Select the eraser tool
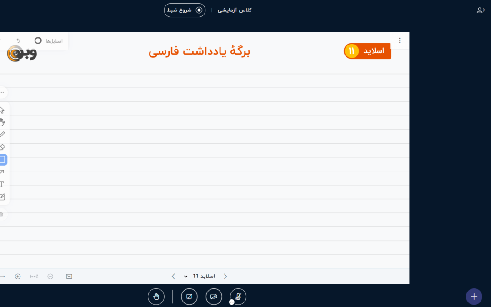491x307 pixels. [x=2, y=147]
